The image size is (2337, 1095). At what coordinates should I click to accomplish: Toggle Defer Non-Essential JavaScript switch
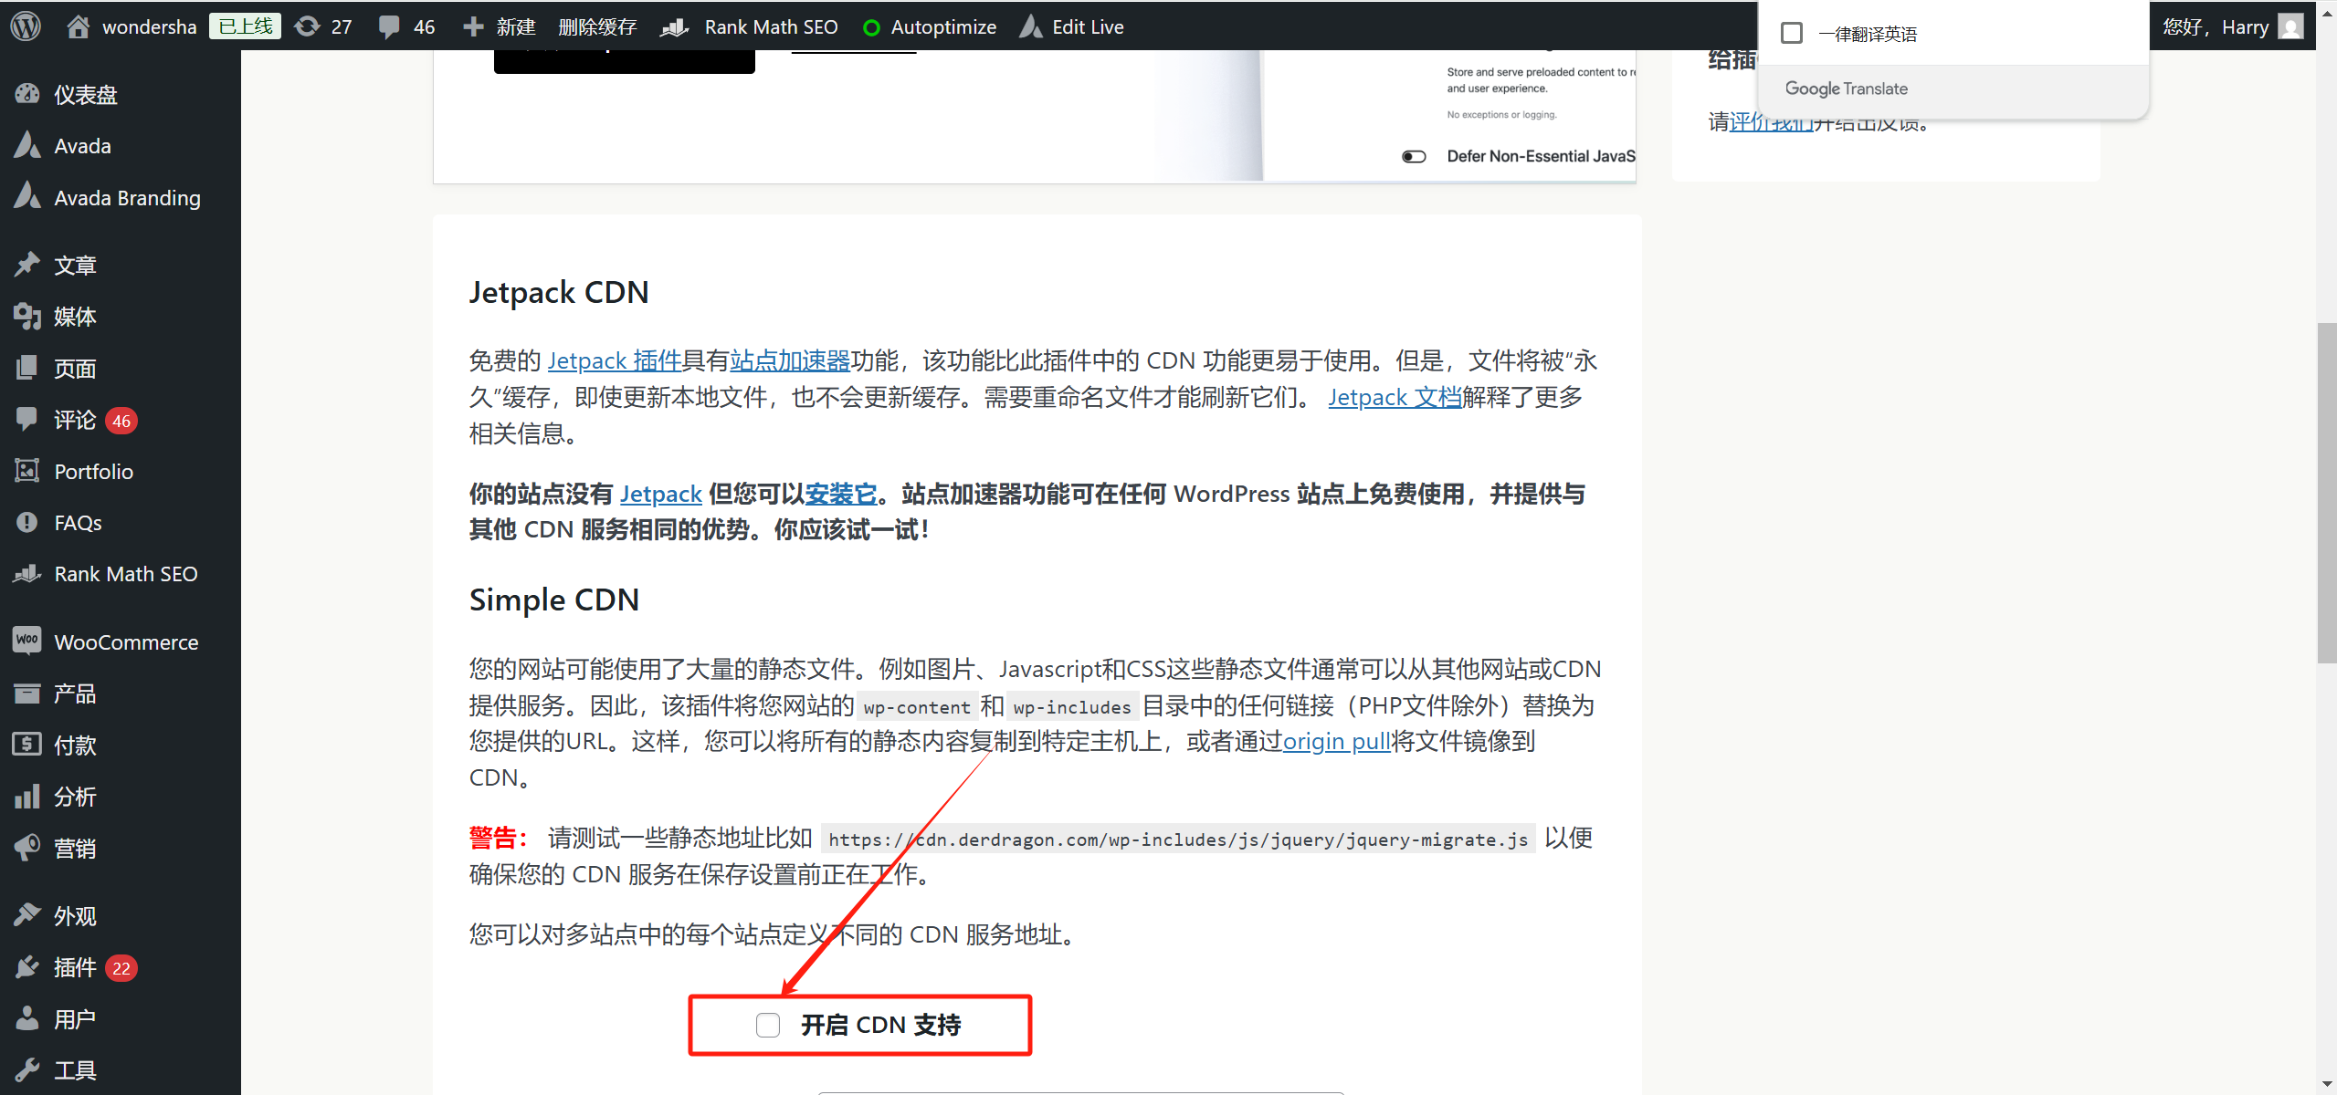pyautogui.click(x=1413, y=156)
